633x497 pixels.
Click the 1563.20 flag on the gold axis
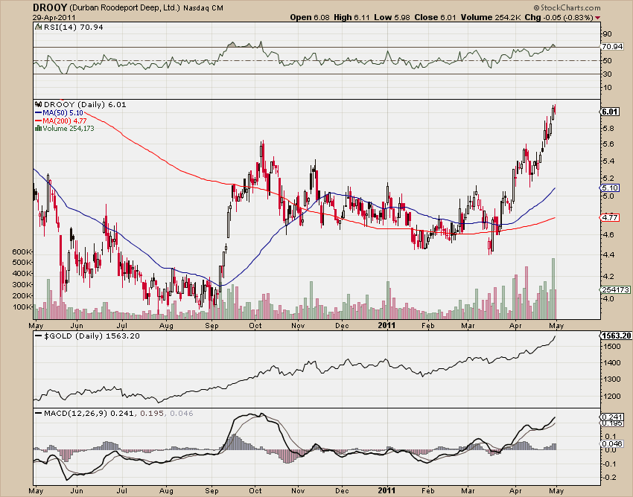(617, 336)
